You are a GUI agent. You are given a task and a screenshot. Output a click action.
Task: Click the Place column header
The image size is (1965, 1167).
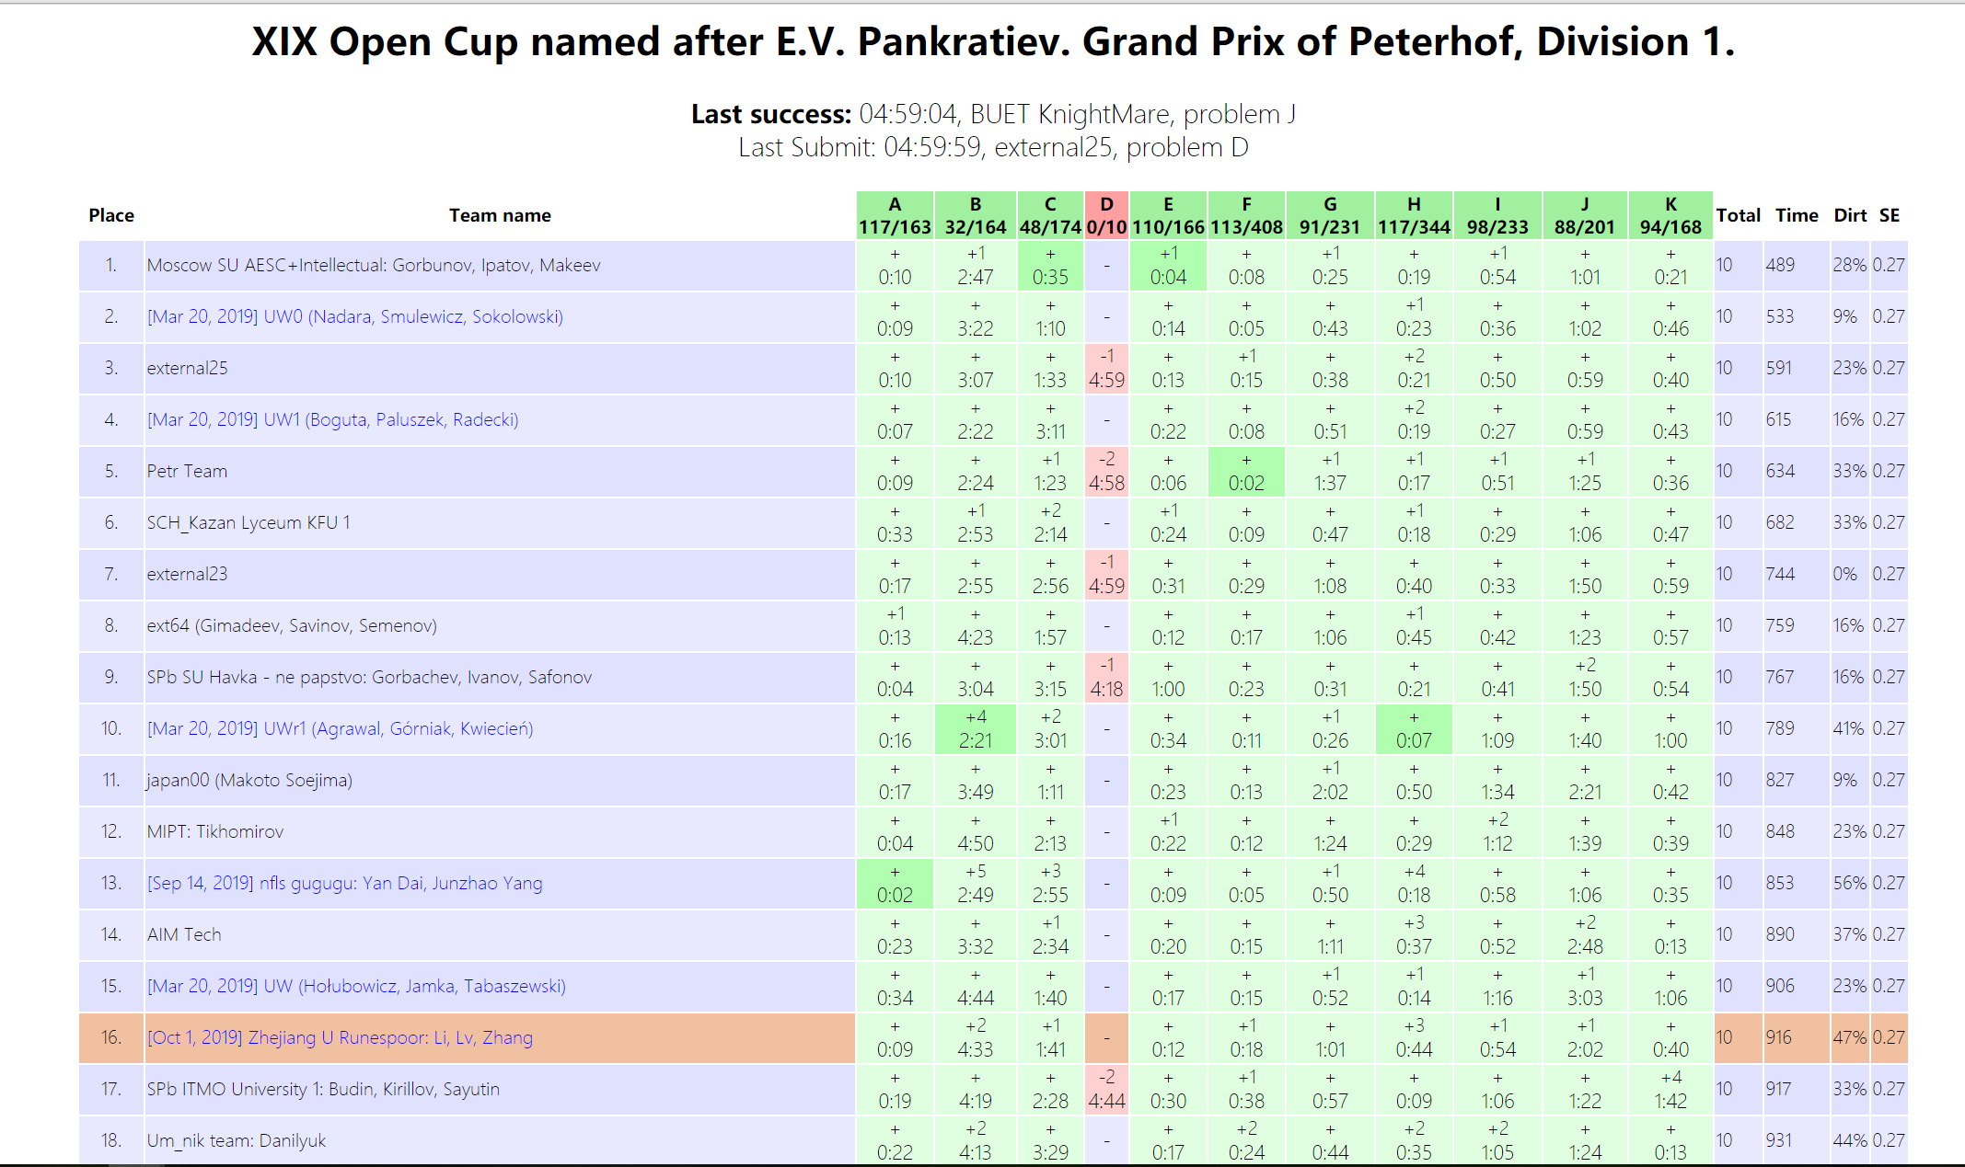tap(111, 215)
